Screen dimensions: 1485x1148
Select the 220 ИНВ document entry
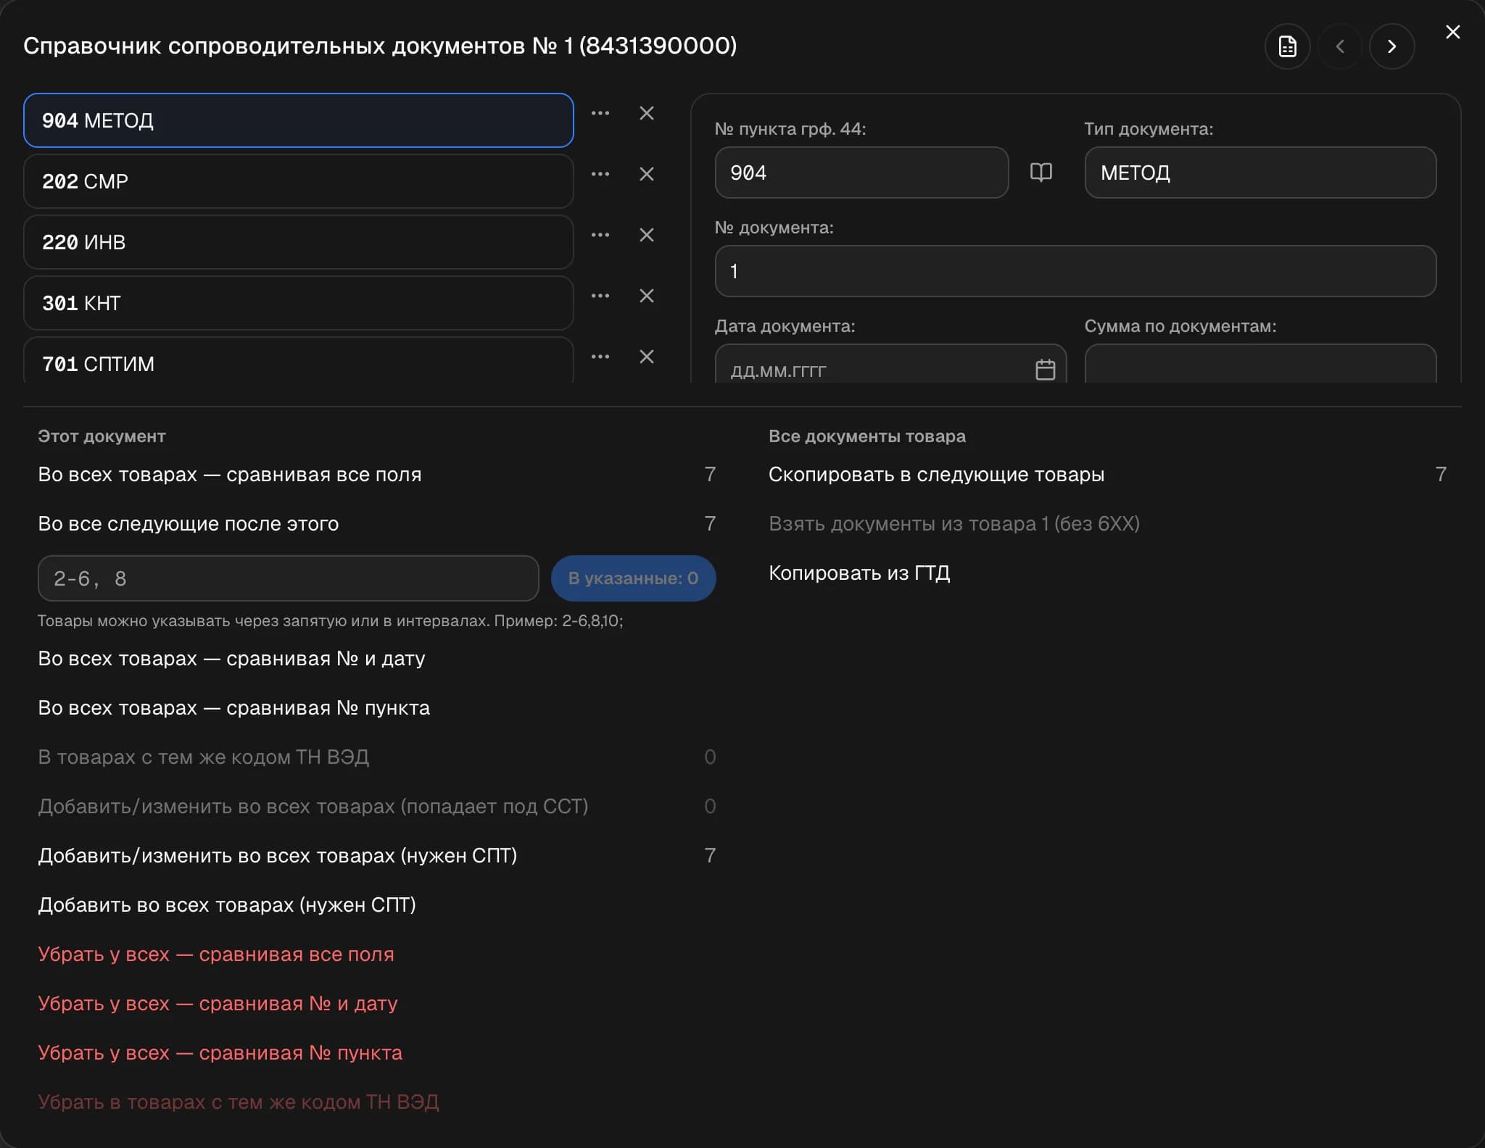(x=299, y=242)
